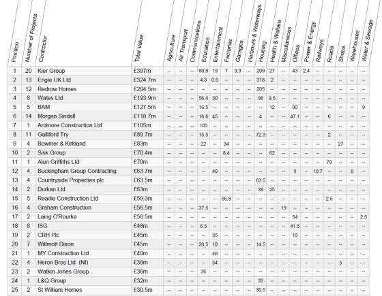
Task: Click Buckingham Group's 10.7 railways value
Action: [318, 171]
